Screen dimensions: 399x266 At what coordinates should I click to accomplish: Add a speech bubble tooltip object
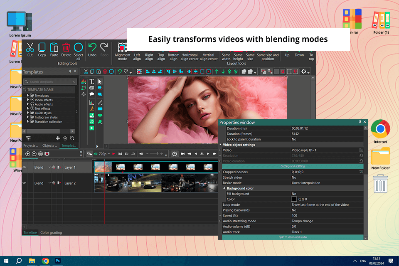92,94
